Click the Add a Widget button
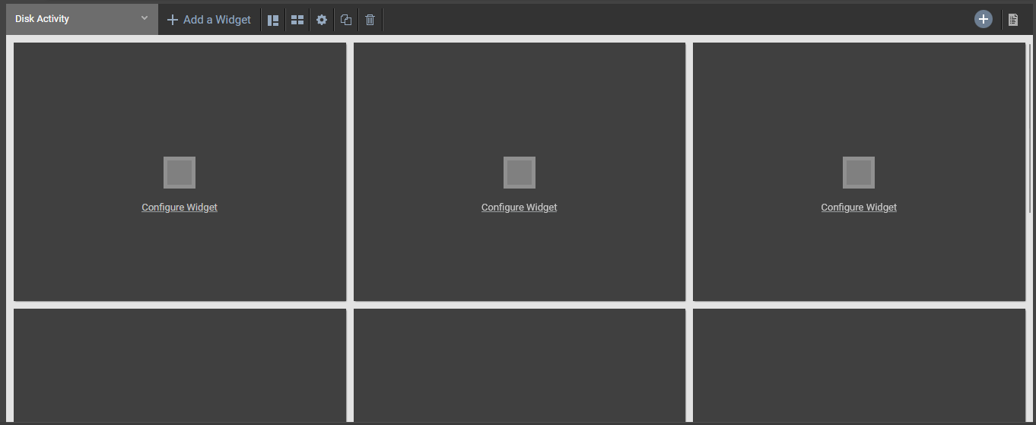Viewport: 1036px width, 425px height. [209, 20]
